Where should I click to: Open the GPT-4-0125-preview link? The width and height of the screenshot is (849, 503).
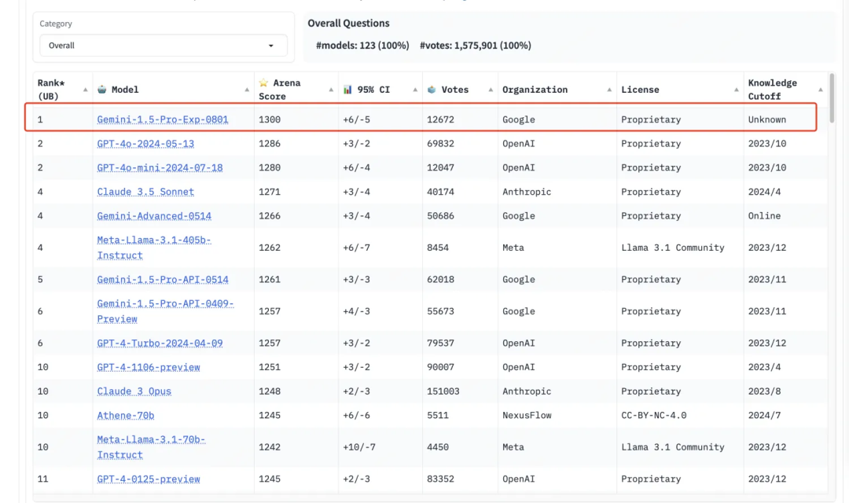149,479
